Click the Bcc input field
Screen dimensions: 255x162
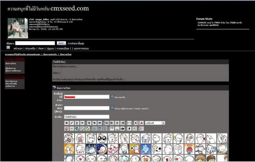pos(87,108)
